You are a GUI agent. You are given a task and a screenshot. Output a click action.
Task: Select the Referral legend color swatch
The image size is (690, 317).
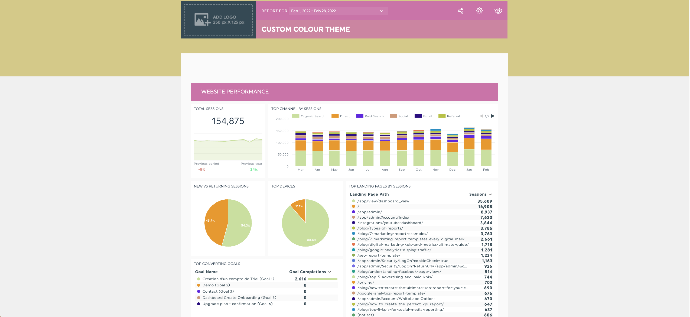click(443, 116)
